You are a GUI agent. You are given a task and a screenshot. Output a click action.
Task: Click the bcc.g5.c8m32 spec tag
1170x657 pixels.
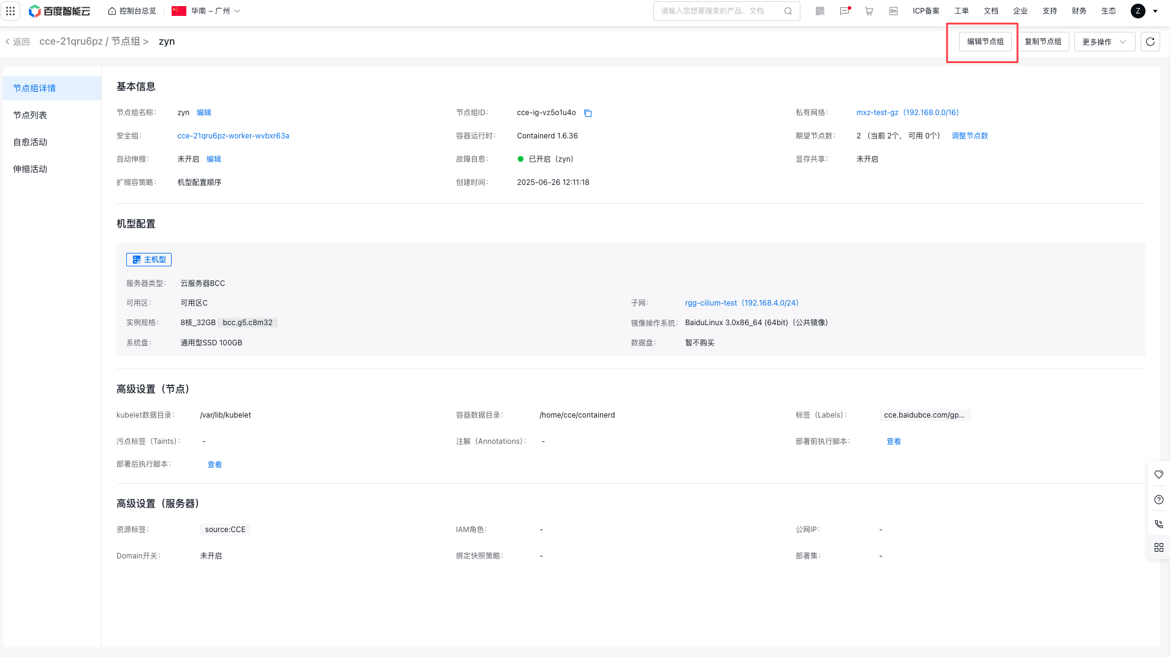[248, 323]
